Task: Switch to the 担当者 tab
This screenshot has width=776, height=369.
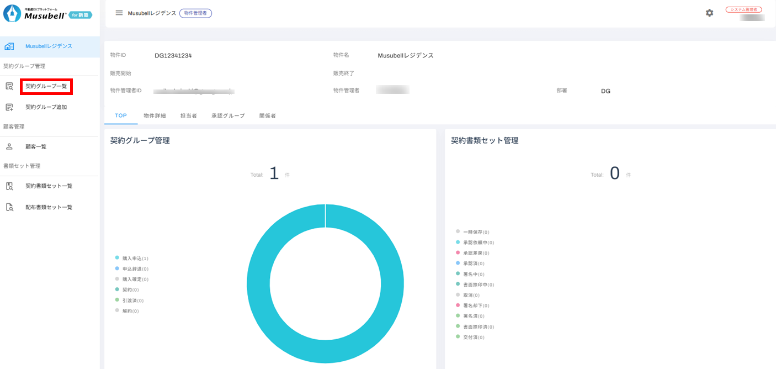Action: click(x=188, y=116)
